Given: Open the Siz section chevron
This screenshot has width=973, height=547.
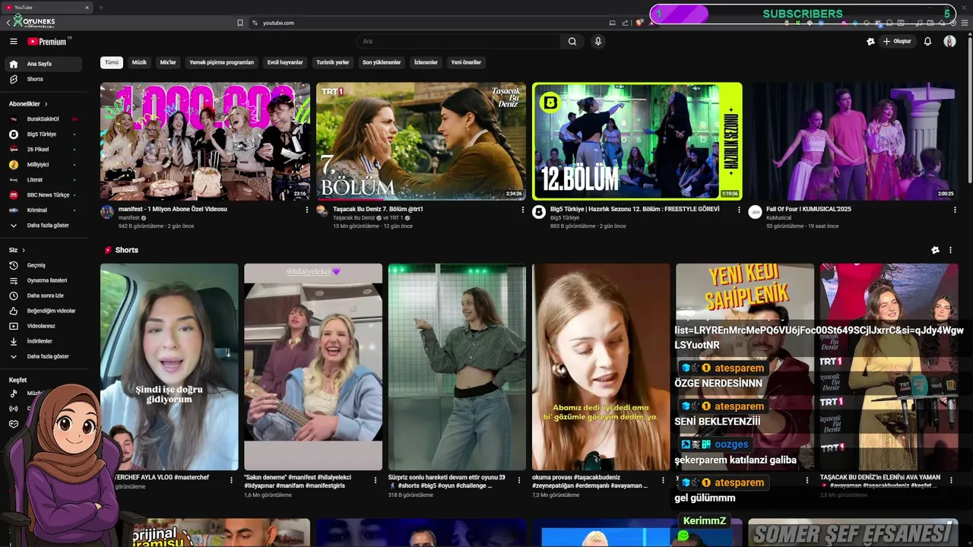Looking at the screenshot, I should (x=24, y=250).
